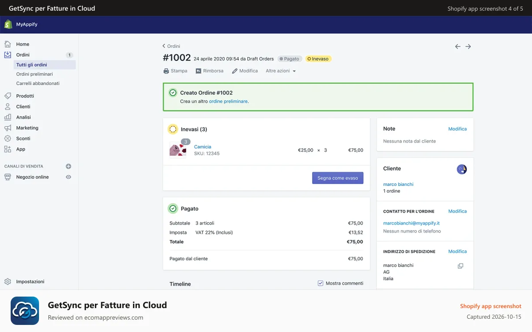The width and height of the screenshot is (532, 332).
Task: Open marco bianchi customer link
Action: click(398, 184)
